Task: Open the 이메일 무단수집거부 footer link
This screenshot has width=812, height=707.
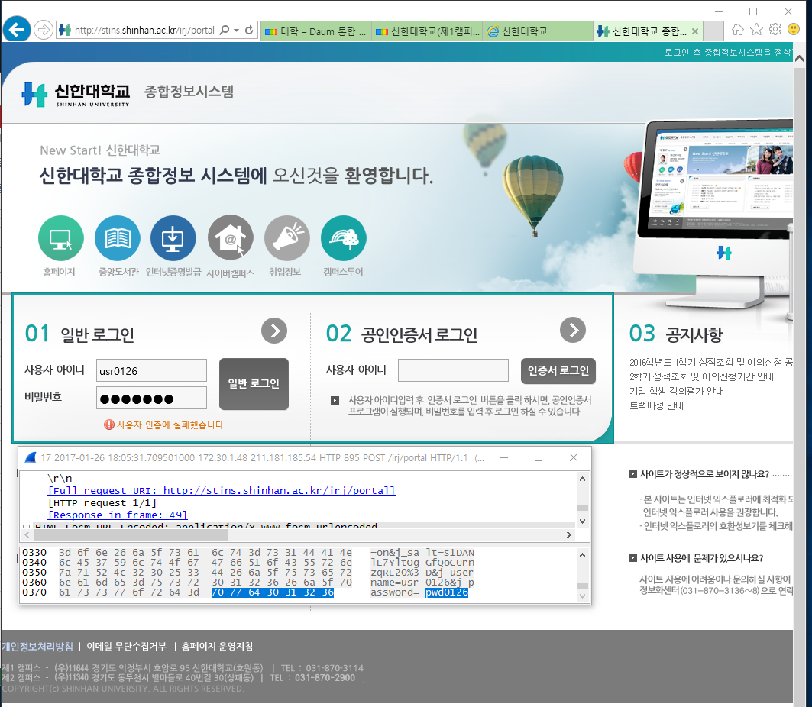Action: (x=126, y=647)
